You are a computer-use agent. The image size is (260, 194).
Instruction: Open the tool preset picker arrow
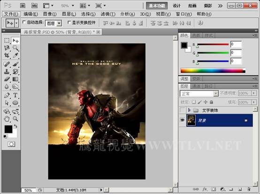click(16, 23)
